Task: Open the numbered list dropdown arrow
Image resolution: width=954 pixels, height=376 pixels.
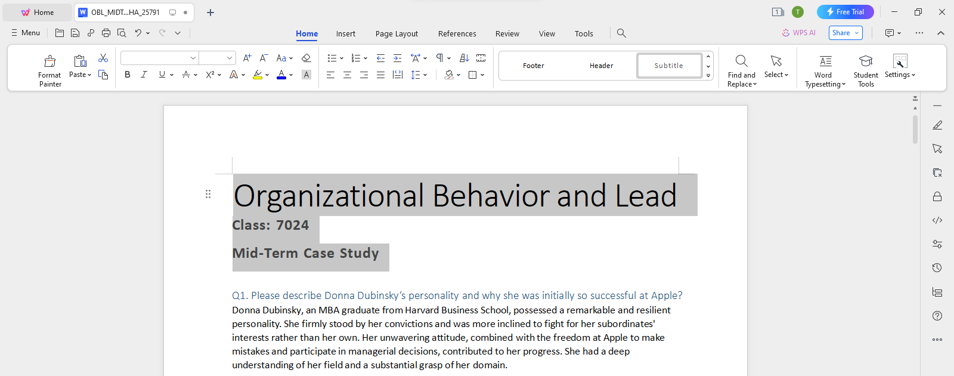Action: click(366, 58)
